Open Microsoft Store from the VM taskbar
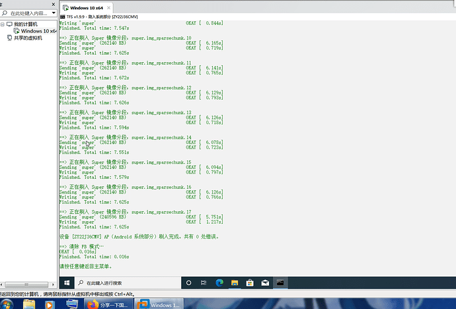 250,283
